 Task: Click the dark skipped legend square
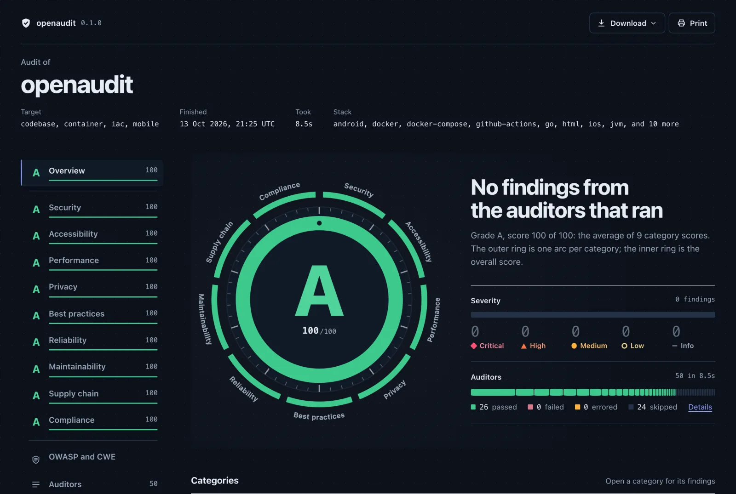pyautogui.click(x=631, y=407)
